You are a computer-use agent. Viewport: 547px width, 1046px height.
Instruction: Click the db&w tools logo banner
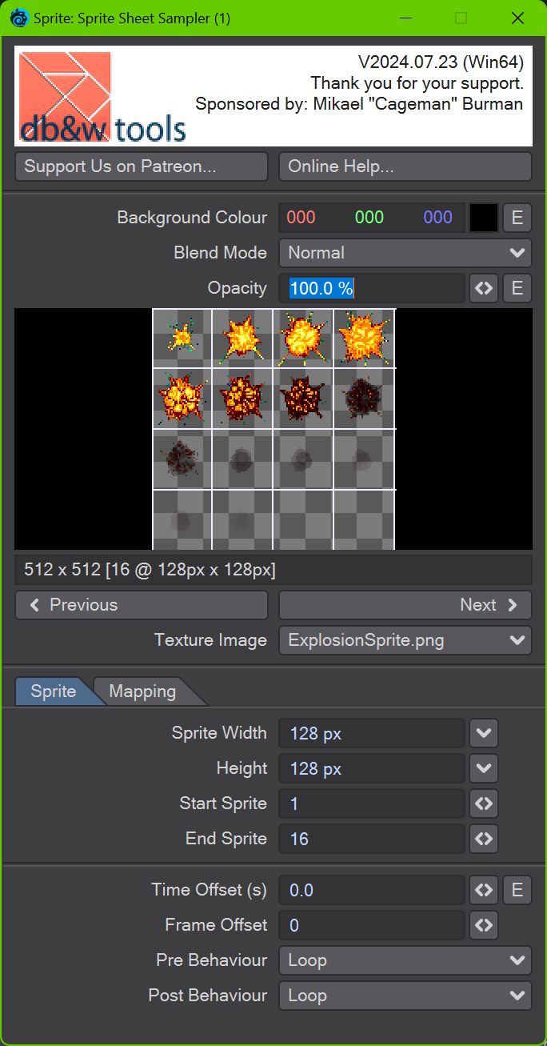point(273,96)
